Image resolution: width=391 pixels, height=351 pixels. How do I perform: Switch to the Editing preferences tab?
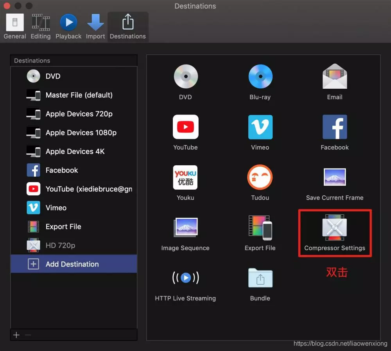click(x=41, y=27)
